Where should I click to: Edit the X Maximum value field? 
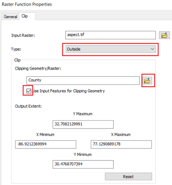pyautogui.click(x=121, y=144)
